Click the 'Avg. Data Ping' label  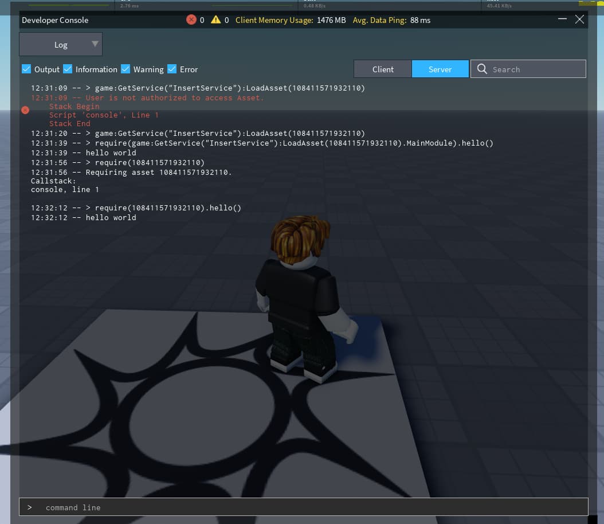point(379,20)
